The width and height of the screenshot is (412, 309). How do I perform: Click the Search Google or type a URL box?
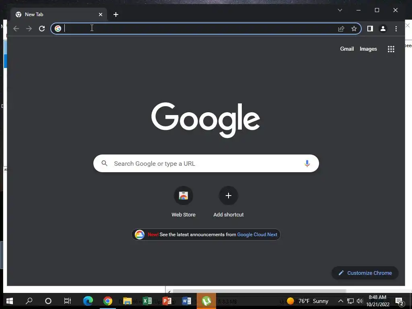[x=206, y=163]
